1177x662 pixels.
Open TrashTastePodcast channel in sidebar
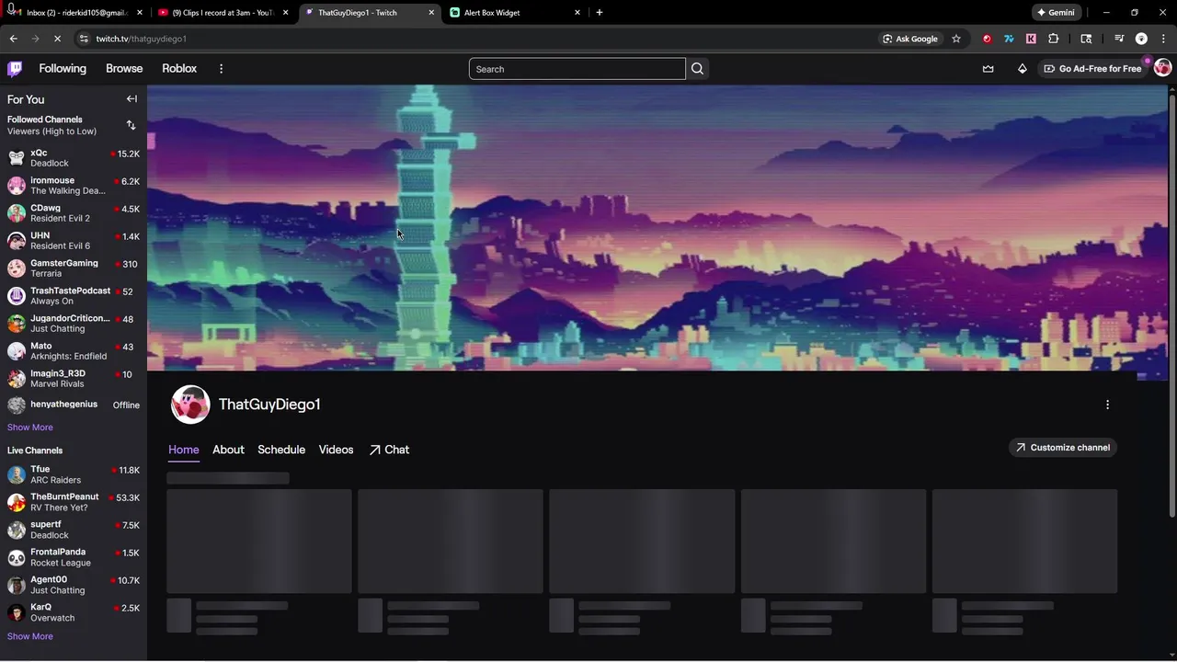click(x=74, y=296)
